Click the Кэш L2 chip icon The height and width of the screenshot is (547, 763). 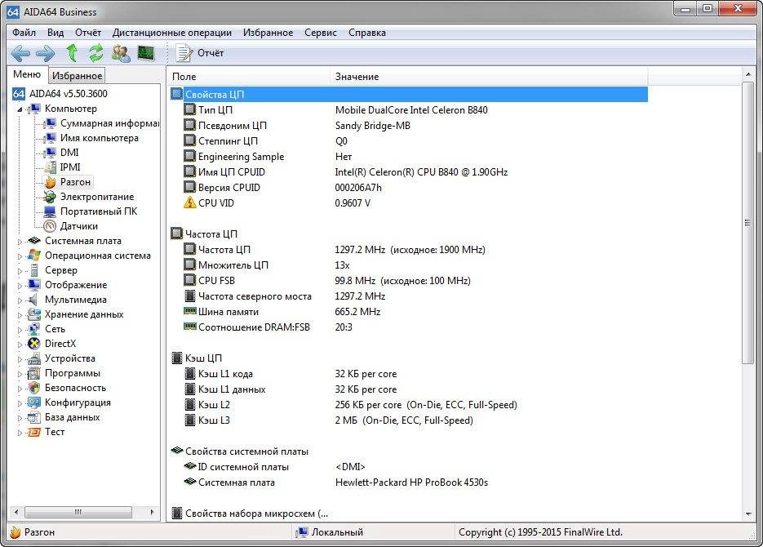point(190,404)
